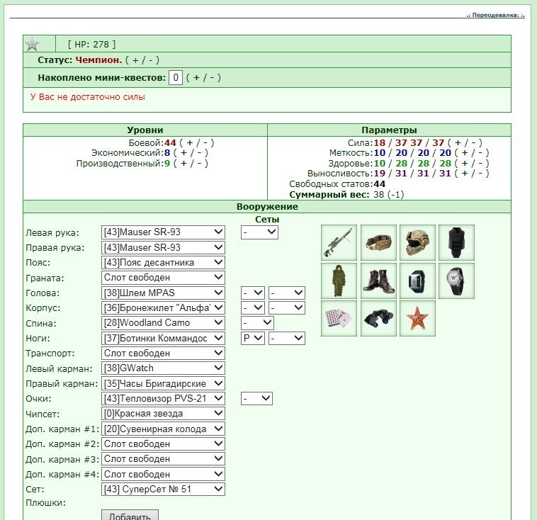Click plus to raise Статус Чемпион

pos(135,60)
